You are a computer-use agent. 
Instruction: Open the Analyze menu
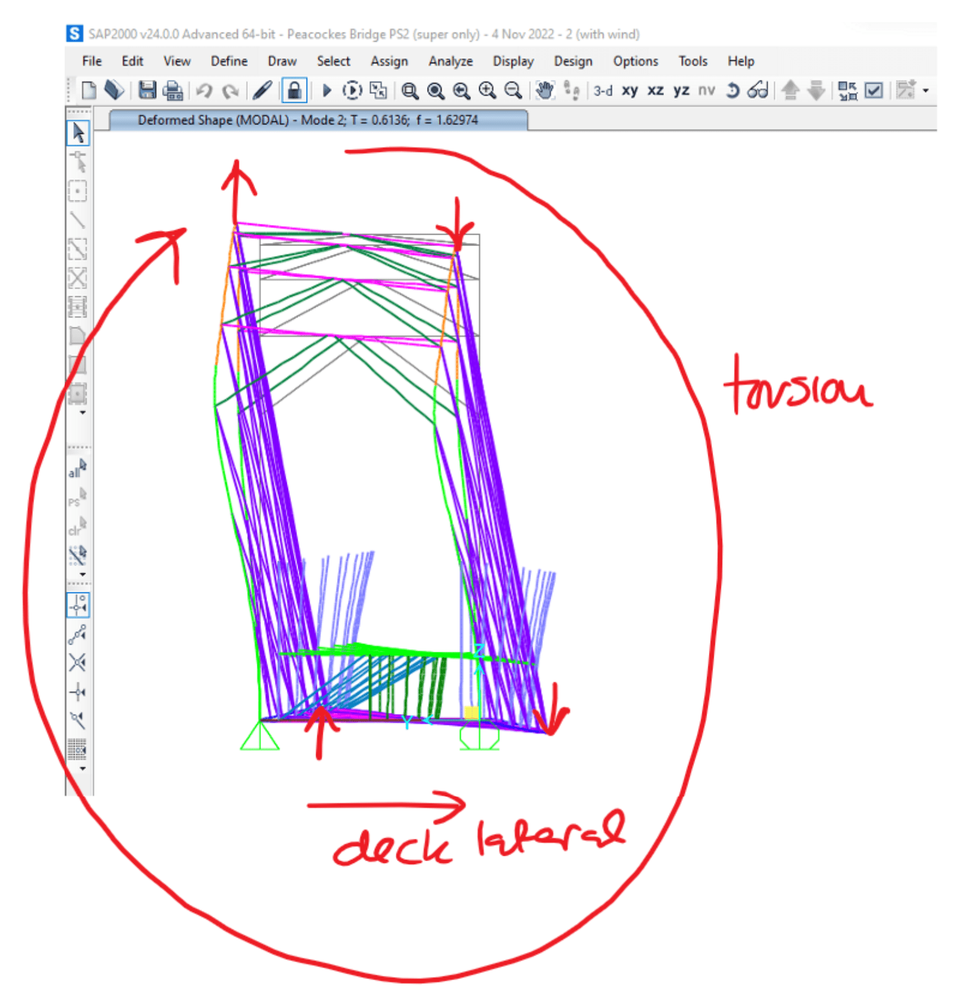450,61
